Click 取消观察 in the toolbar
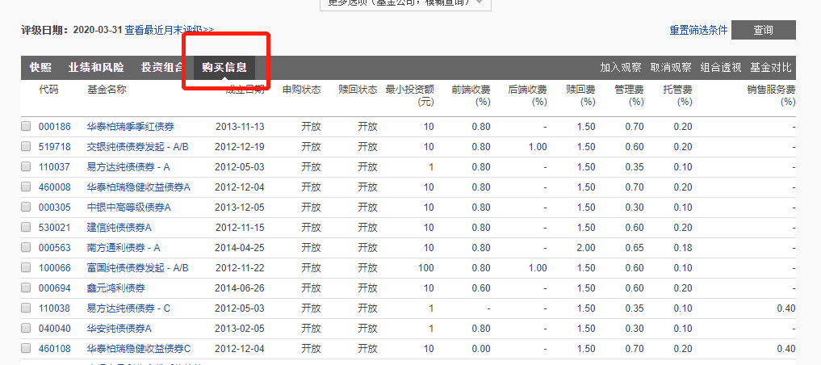The width and height of the screenshot is (821, 365). pos(671,68)
